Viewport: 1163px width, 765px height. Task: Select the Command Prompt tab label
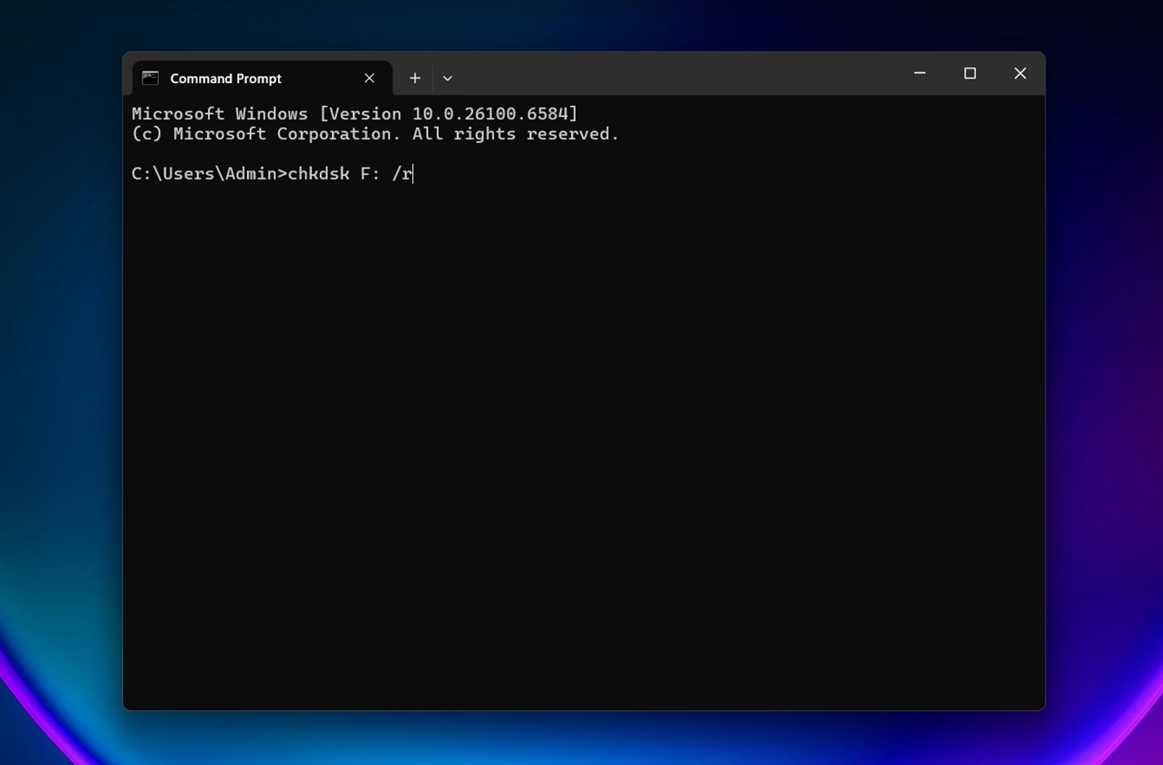pyautogui.click(x=225, y=78)
